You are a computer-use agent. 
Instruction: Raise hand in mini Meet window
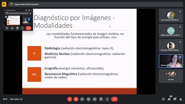[17, 28]
